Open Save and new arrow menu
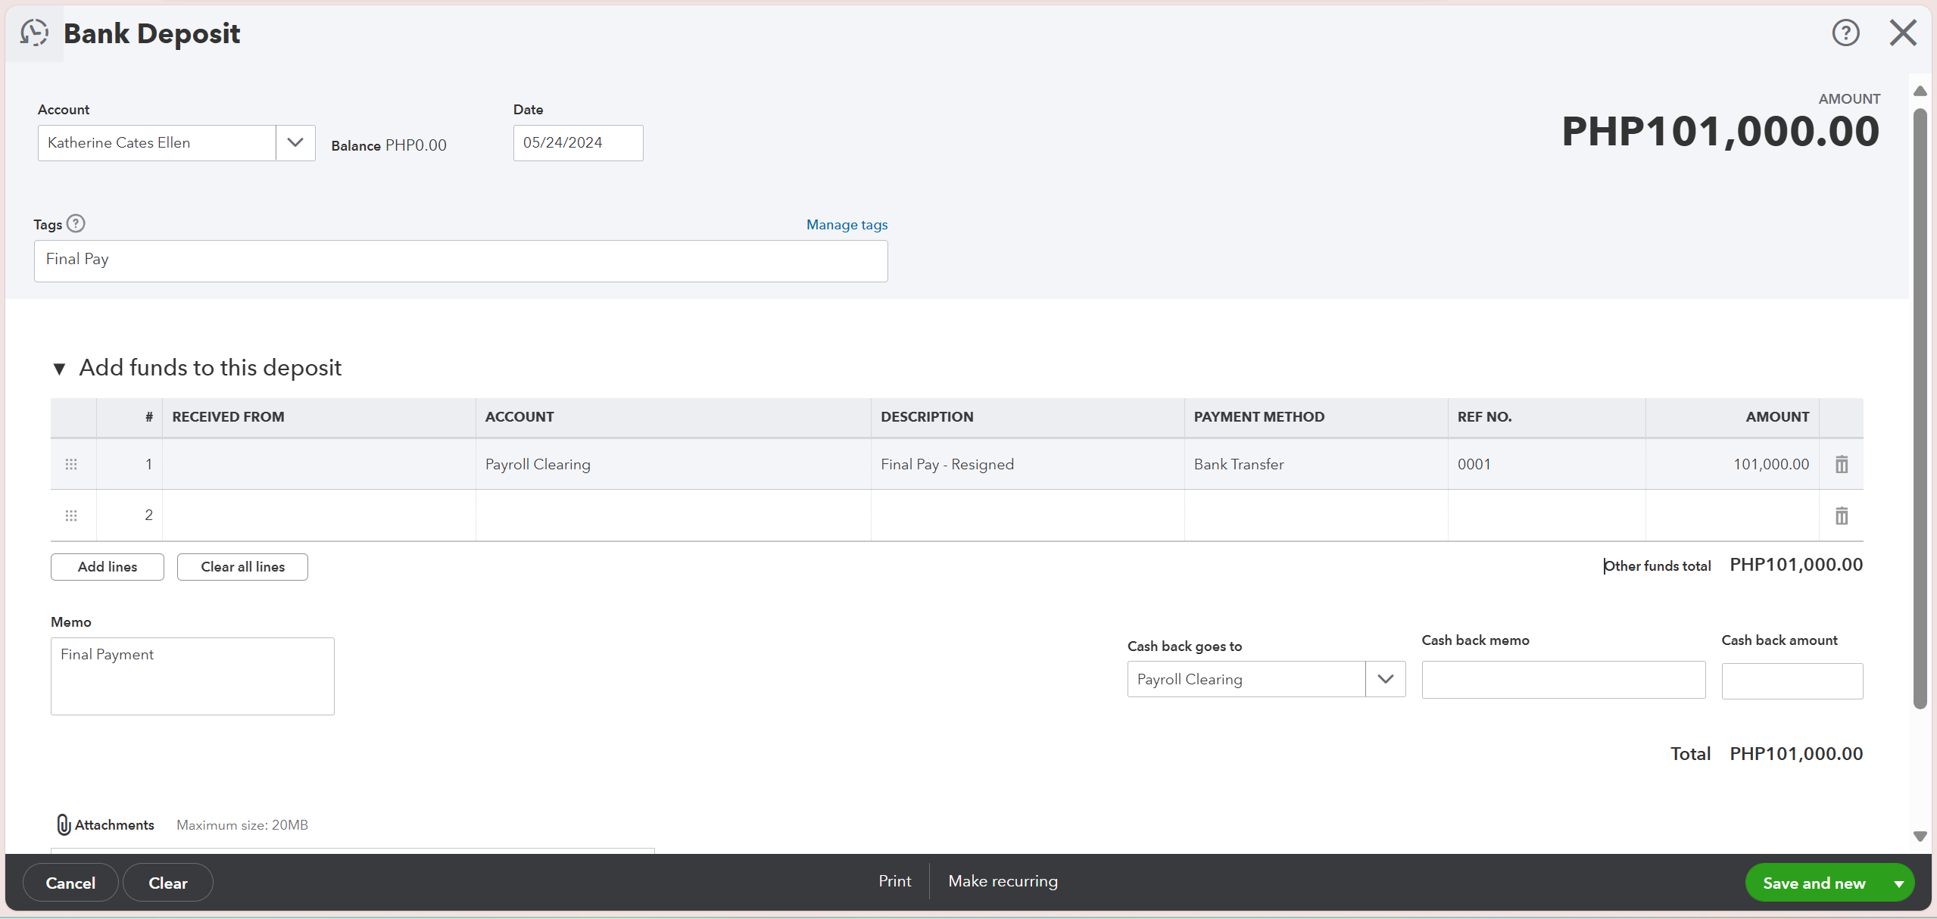This screenshot has height=919, width=1937. coord(1898,883)
